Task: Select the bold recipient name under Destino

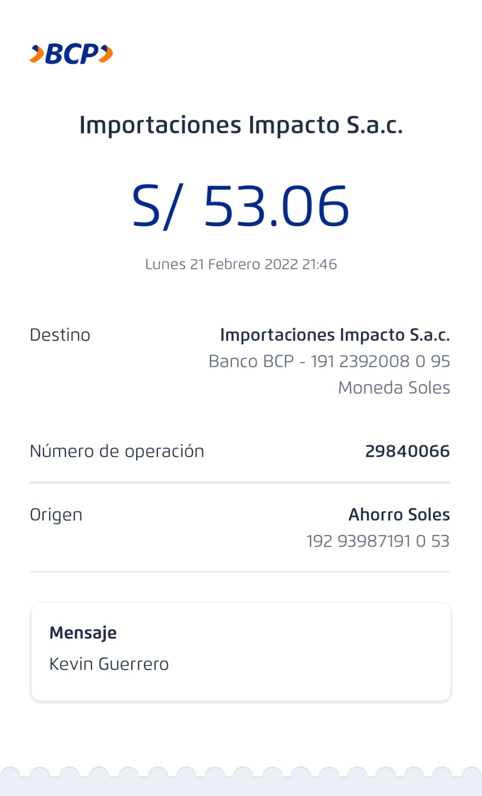Action: click(x=335, y=335)
